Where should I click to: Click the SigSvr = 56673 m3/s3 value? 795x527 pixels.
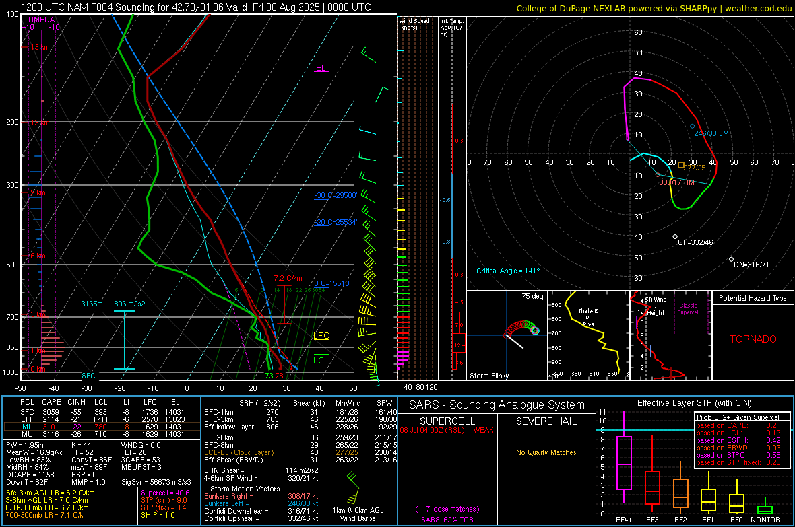pos(156,482)
